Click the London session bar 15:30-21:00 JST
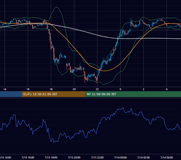The width and height of the screenshot is (181, 160). (x=54, y=94)
